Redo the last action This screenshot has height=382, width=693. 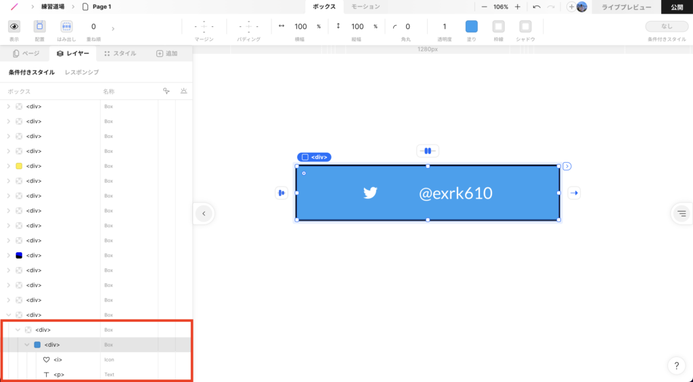551,7
